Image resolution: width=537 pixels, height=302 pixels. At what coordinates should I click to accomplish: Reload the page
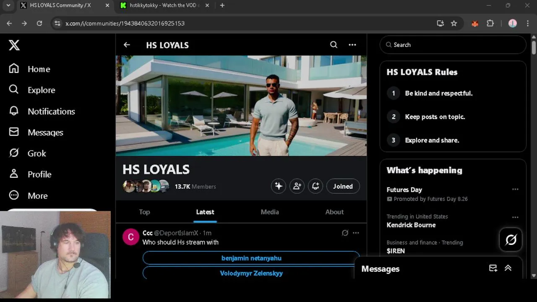coord(39,23)
